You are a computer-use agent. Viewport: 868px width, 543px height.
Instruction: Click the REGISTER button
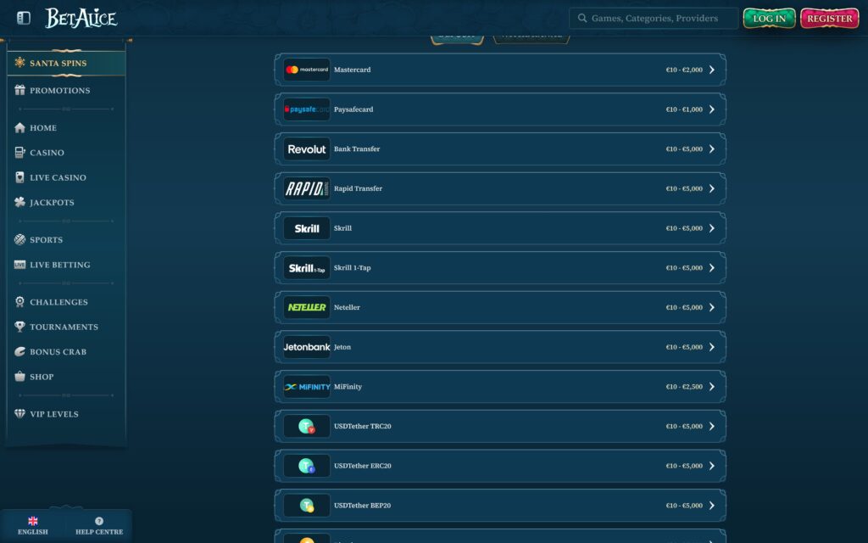coord(829,17)
